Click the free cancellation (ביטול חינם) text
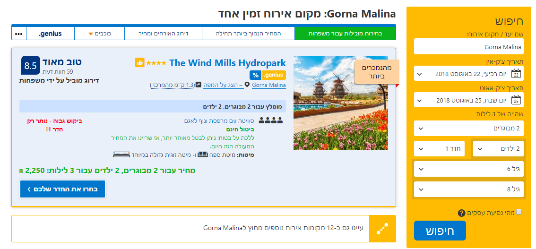The image size is (536, 249). pyautogui.click(x=240, y=129)
